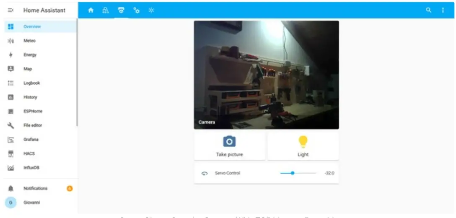Screen dimensions: 456x218
Task: Click the Servo Control label text
Action: 228,173
